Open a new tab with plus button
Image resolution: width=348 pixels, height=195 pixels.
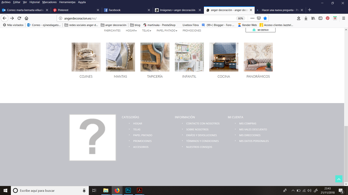click(309, 10)
